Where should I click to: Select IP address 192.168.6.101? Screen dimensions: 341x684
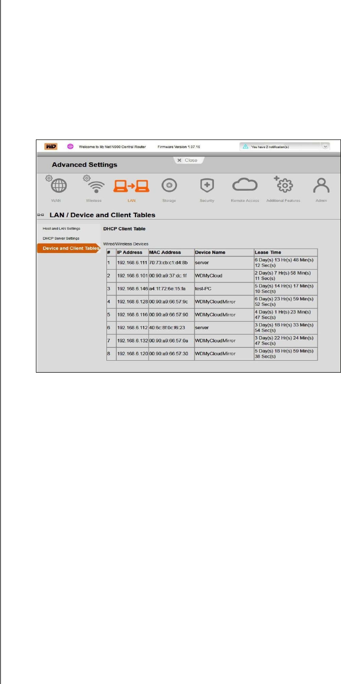[132, 275]
